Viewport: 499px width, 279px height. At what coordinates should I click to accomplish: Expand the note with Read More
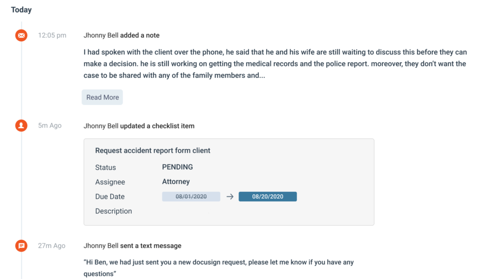(x=102, y=97)
